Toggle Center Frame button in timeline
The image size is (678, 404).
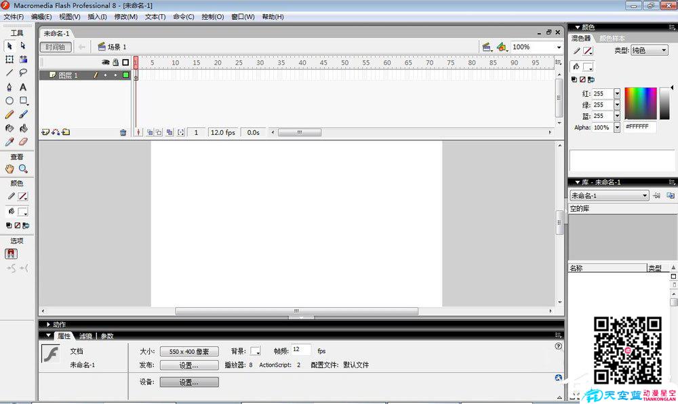click(x=138, y=132)
